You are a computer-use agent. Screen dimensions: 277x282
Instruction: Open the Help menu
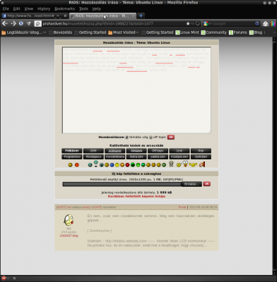[97, 8]
